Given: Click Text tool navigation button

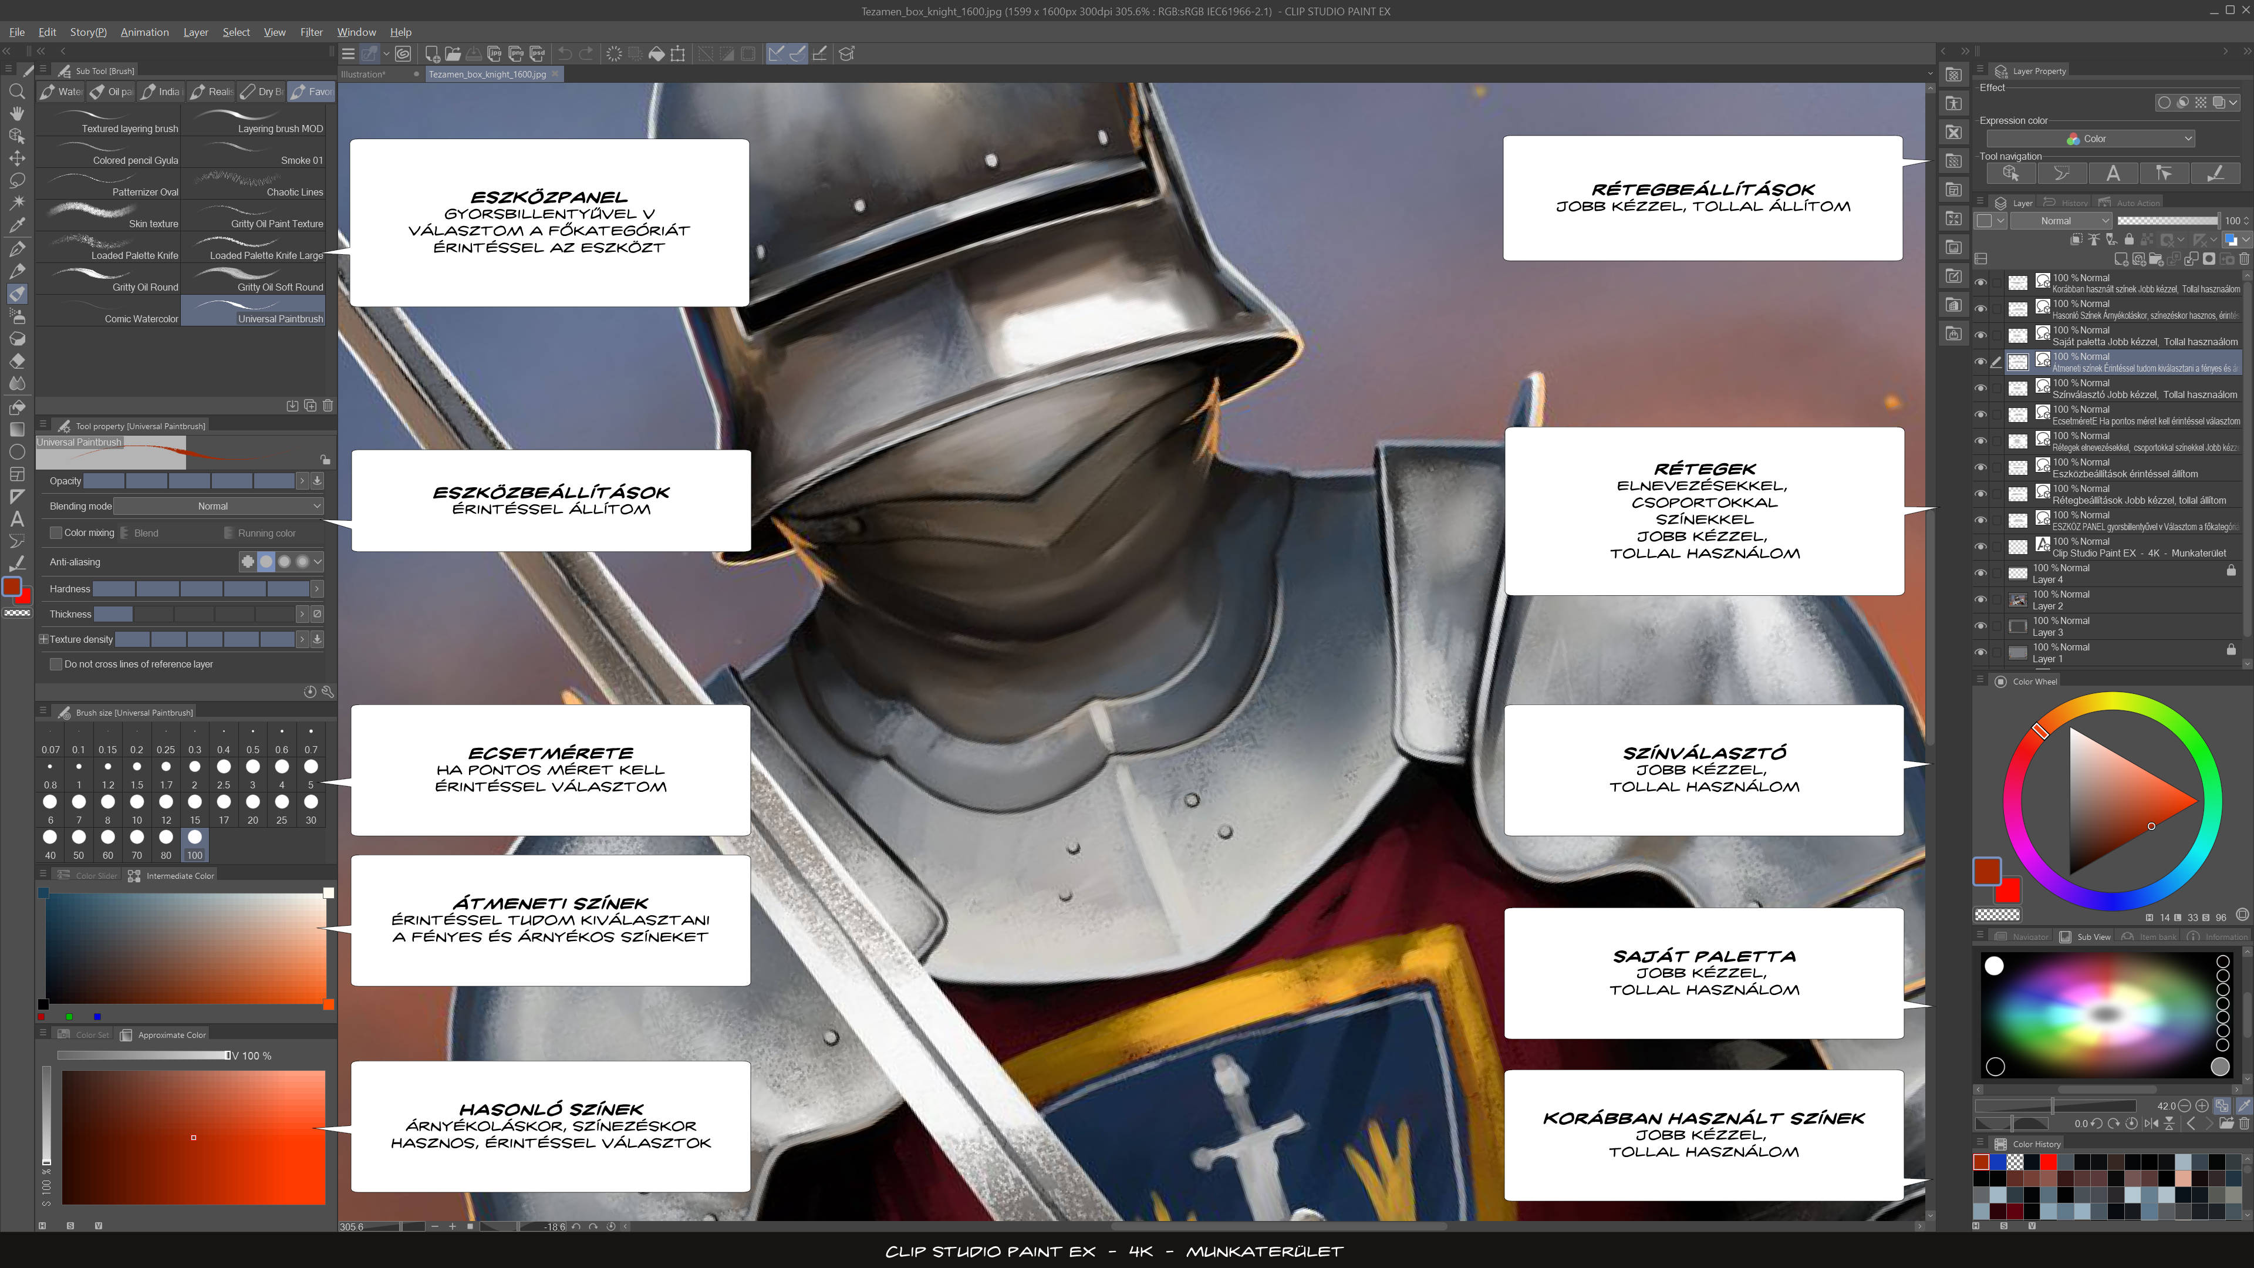Looking at the screenshot, I should (x=2113, y=173).
